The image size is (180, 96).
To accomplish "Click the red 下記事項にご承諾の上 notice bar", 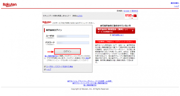I will click(115, 42).
